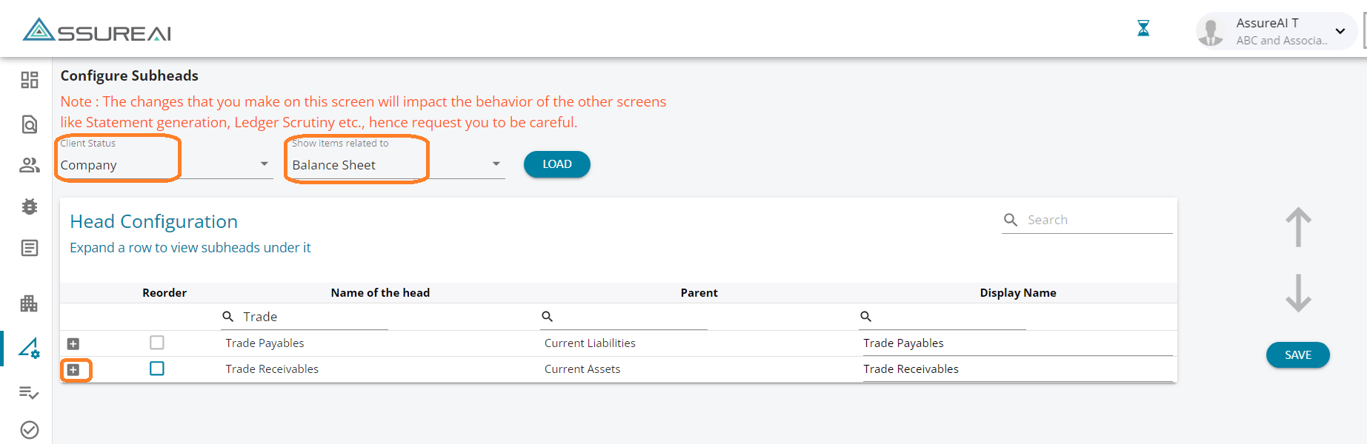Viewport: 1367px width, 444px height.
Task: Open the Show items related to dropdown
Action: coord(396,165)
